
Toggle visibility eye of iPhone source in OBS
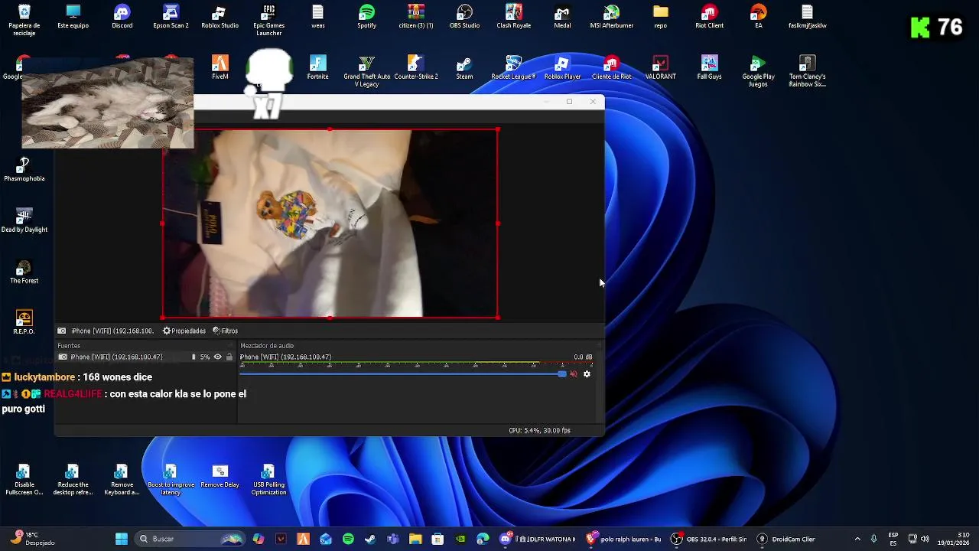[x=218, y=357]
